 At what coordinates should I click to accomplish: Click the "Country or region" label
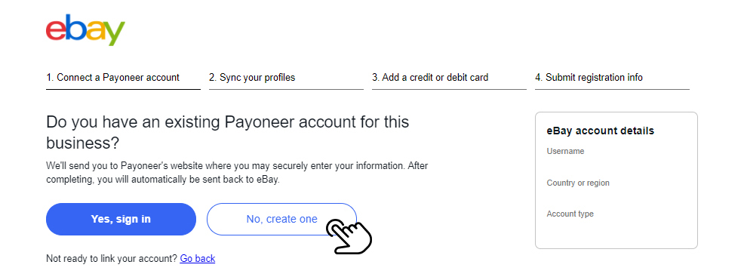click(578, 183)
